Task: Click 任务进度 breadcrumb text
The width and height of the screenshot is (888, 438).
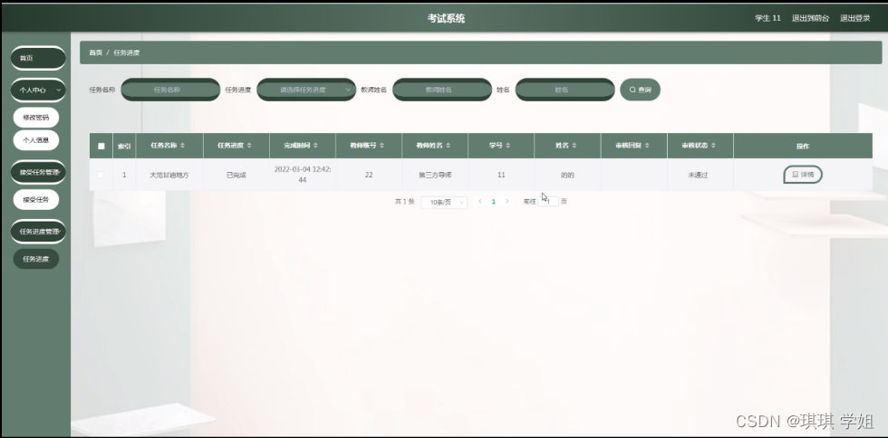Action: point(126,52)
